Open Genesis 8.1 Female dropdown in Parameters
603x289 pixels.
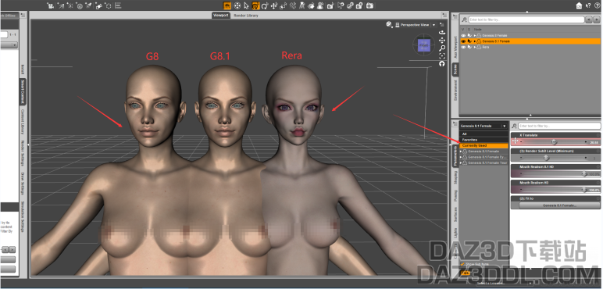point(483,126)
